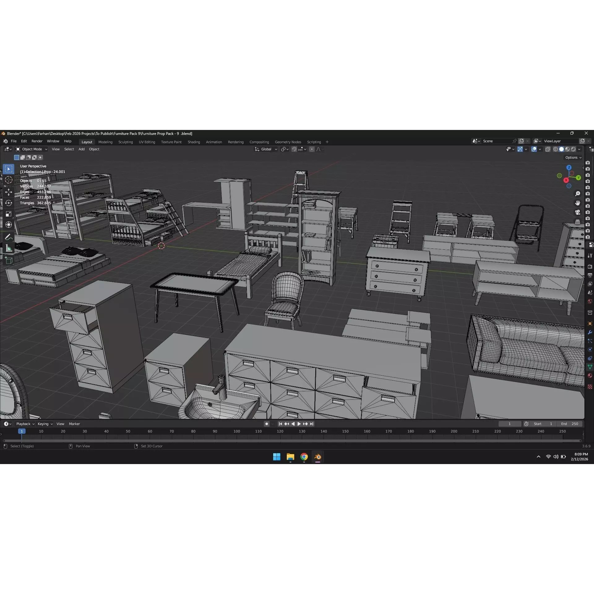Viewport: 594px width, 594px height.
Task: Toggle viewport overlays button
Action: (534, 149)
